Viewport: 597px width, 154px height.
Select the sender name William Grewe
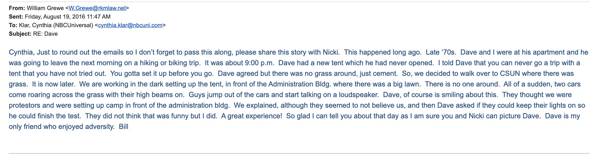pos(45,8)
